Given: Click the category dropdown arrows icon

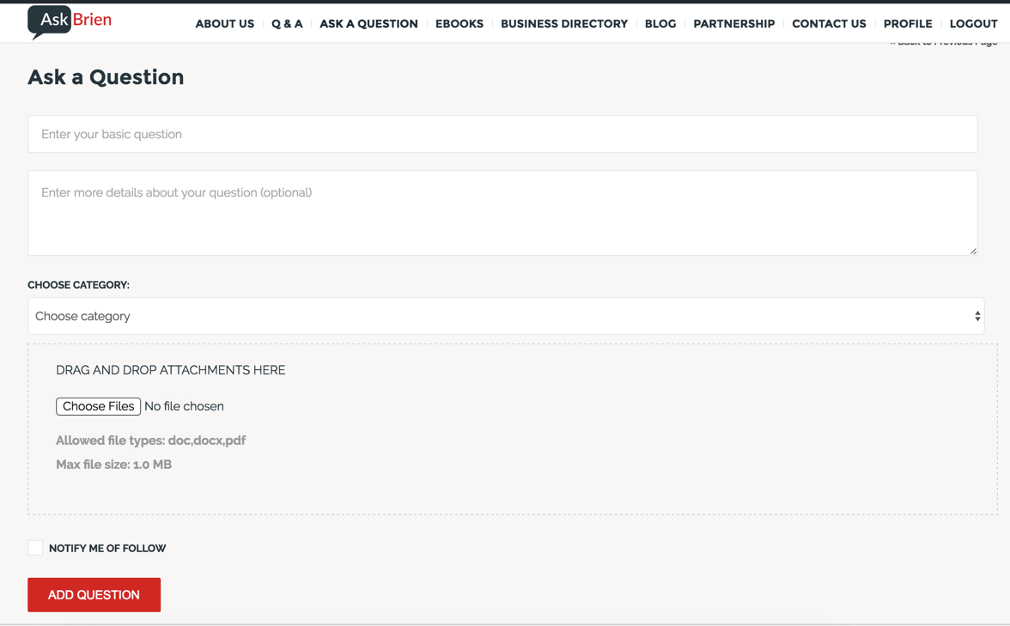Looking at the screenshot, I should [x=977, y=316].
